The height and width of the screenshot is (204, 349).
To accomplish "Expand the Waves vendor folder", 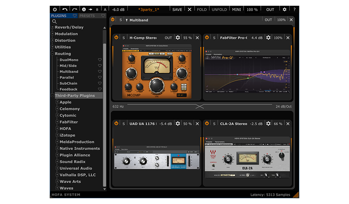I will point(57,188).
